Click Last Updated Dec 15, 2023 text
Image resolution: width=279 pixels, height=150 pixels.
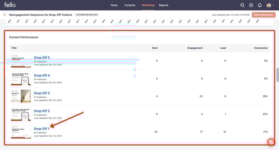pos(48,65)
